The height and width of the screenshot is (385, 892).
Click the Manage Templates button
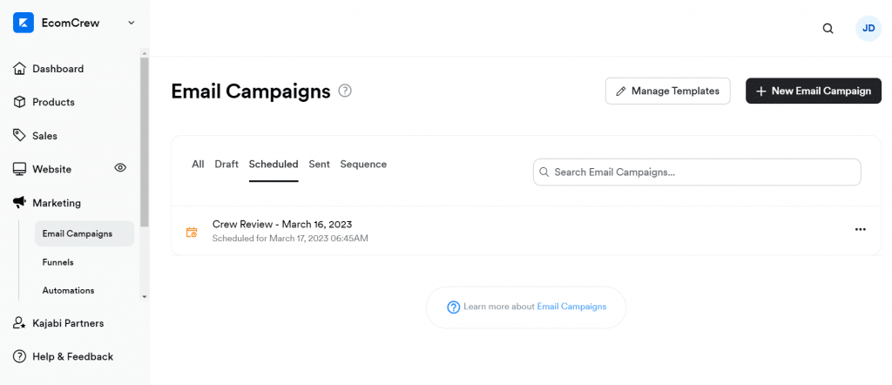pyautogui.click(x=668, y=91)
